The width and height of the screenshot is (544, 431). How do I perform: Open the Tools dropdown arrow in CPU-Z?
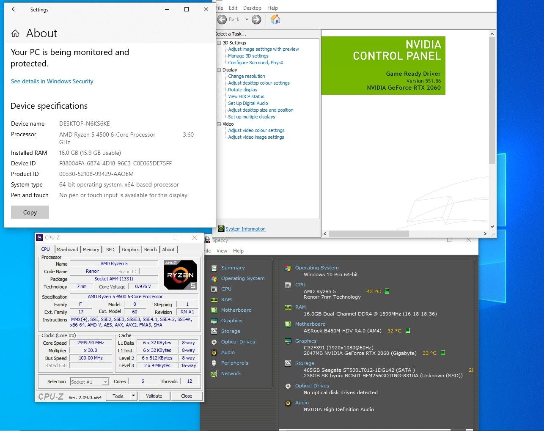click(x=133, y=396)
